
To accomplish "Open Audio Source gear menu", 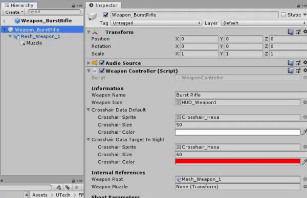I will [305, 62].
